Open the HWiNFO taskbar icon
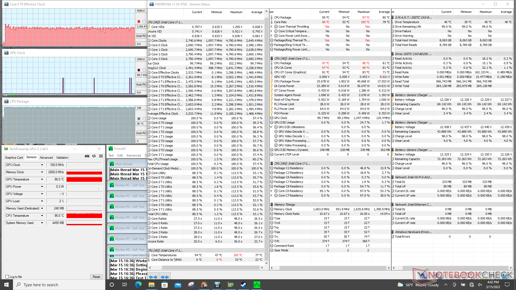Image resolution: width=516 pixels, height=290 pixels. 217,285
